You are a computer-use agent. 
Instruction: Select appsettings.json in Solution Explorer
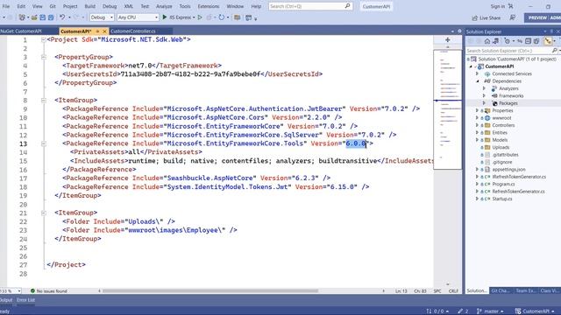[508, 169]
